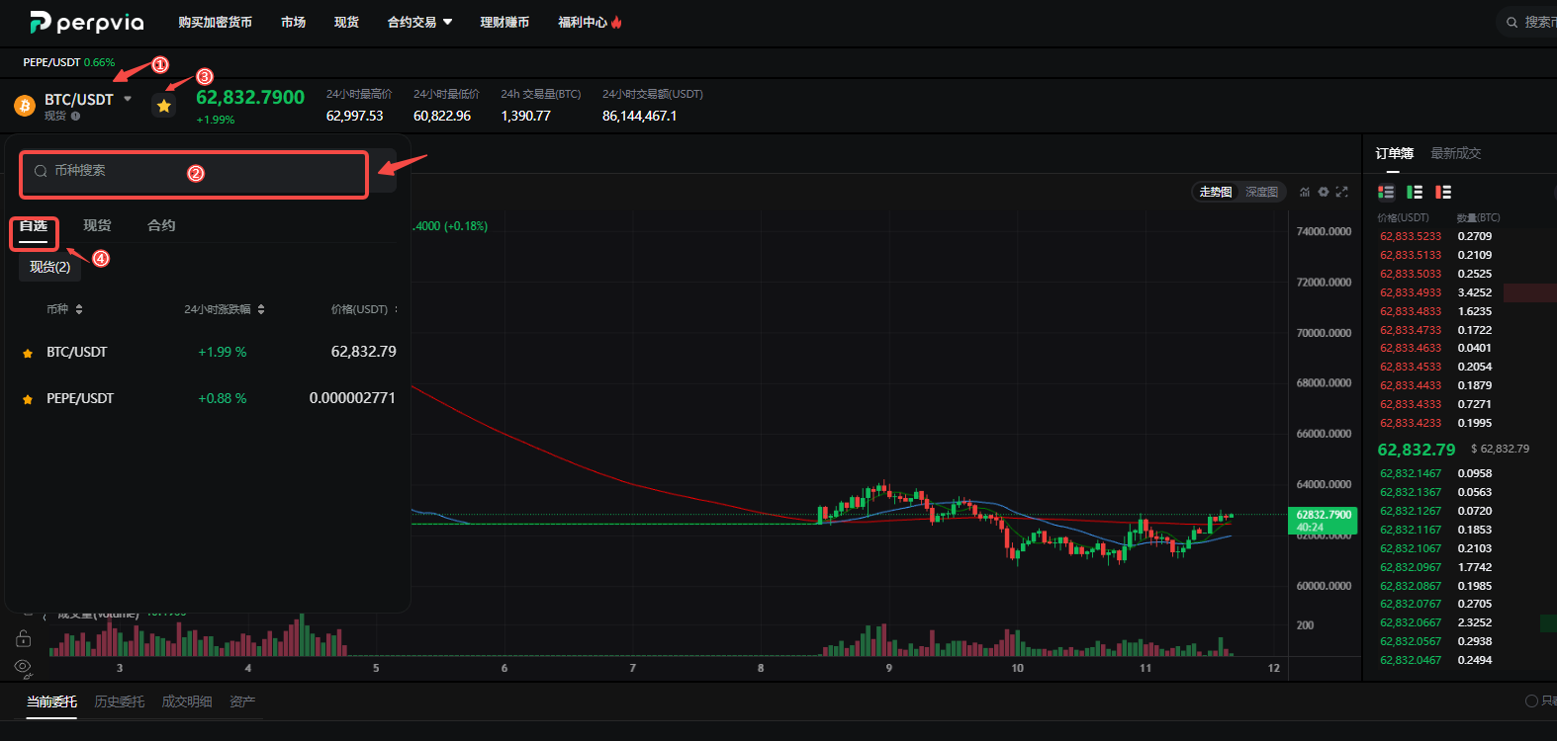
Task: Show only buy orders in order book
Action: point(1415,192)
